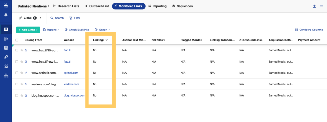Image resolution: width=327 pixels, height=122 pixels.
Task: Open the frac.tl website link in first row
Action: click(67, 50)
